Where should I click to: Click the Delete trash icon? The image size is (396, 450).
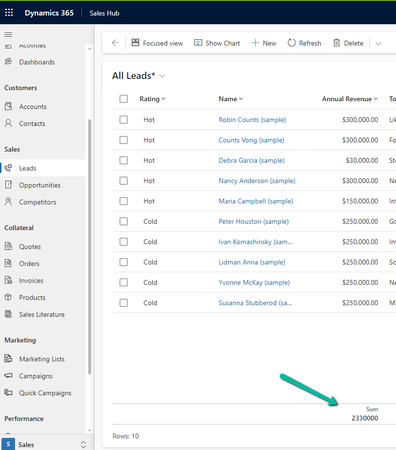[336, 43]
